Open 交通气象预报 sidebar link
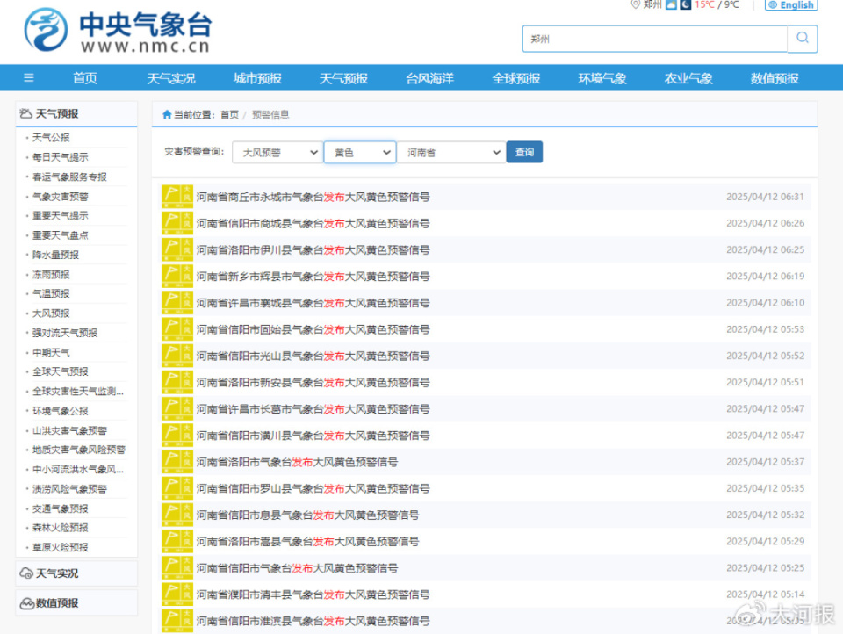The height and width of the screenshot is (634, 843). [61, 508]
